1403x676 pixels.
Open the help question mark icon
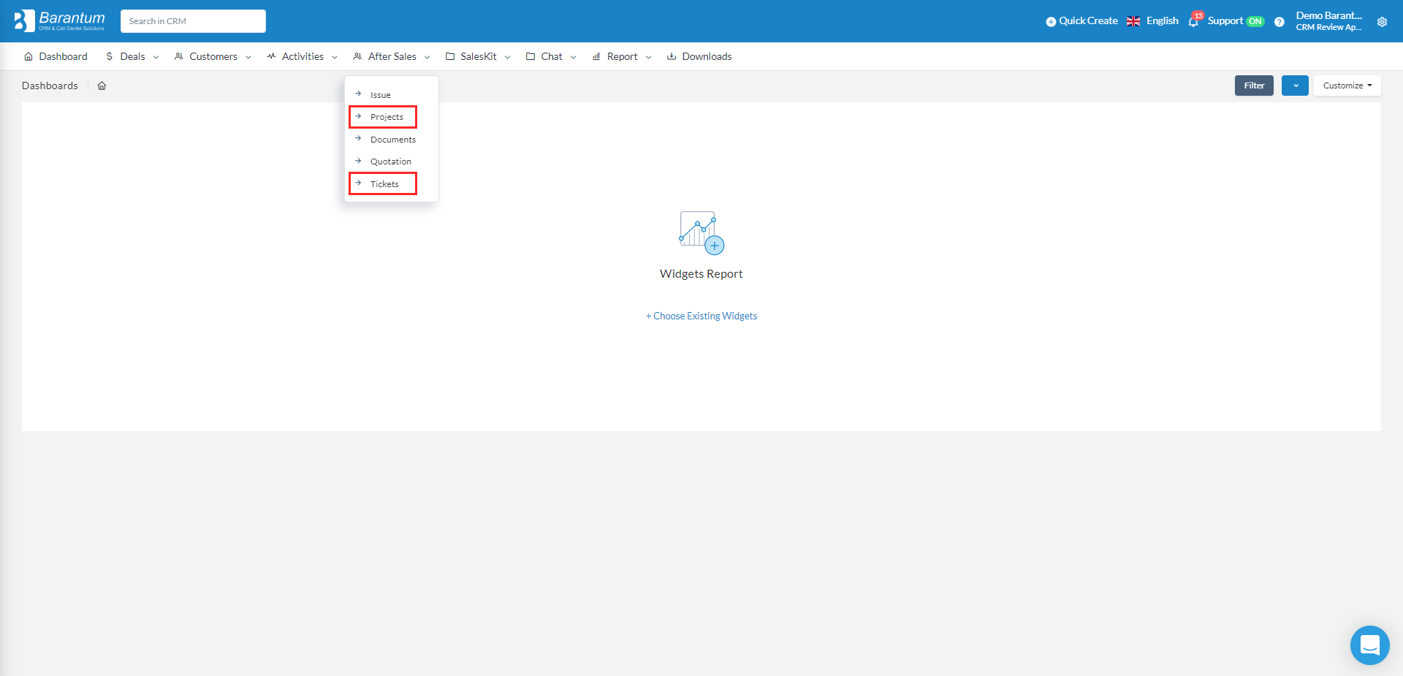click(1280, 22)
